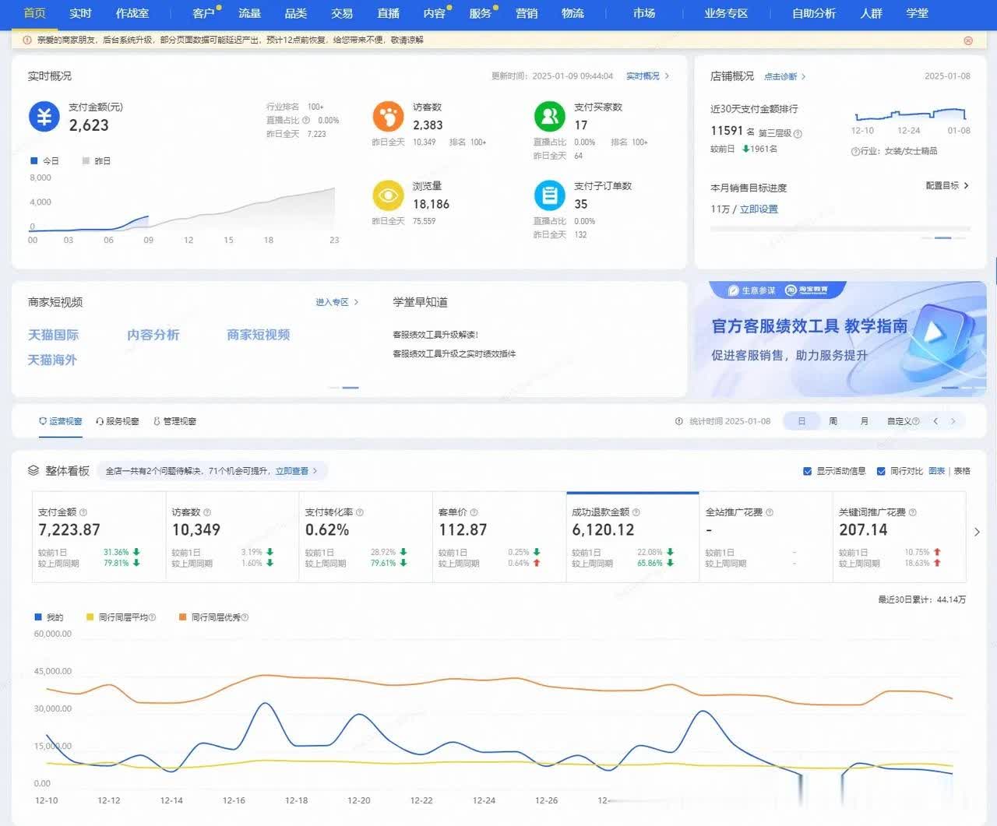Choose the 月 time range button

coord(864,421)
